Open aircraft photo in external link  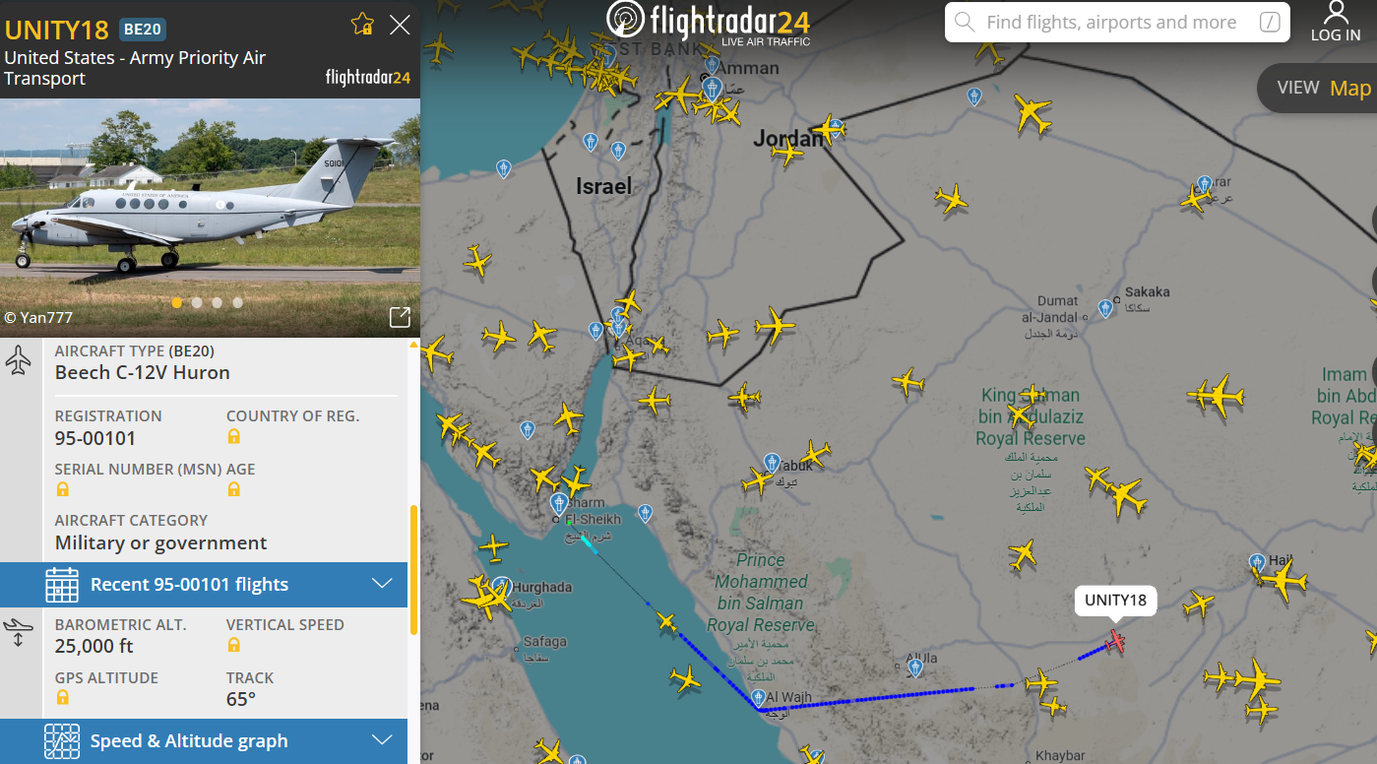click(x=400, y=316)
